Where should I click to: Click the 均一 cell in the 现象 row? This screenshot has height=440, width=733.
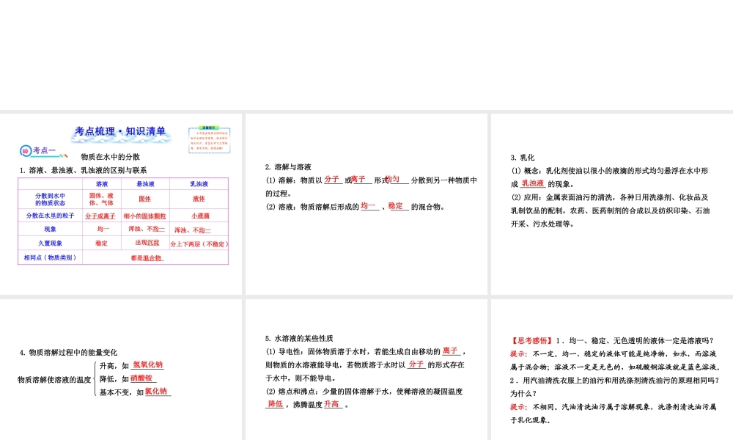click(x=103, y=229)
